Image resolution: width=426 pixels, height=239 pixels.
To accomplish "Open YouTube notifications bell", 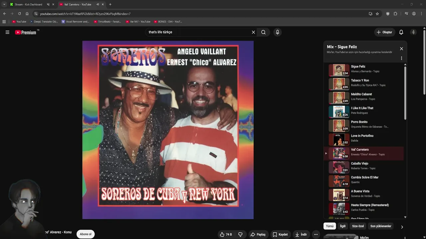I will pyautogui.click(x=401, y=32).
